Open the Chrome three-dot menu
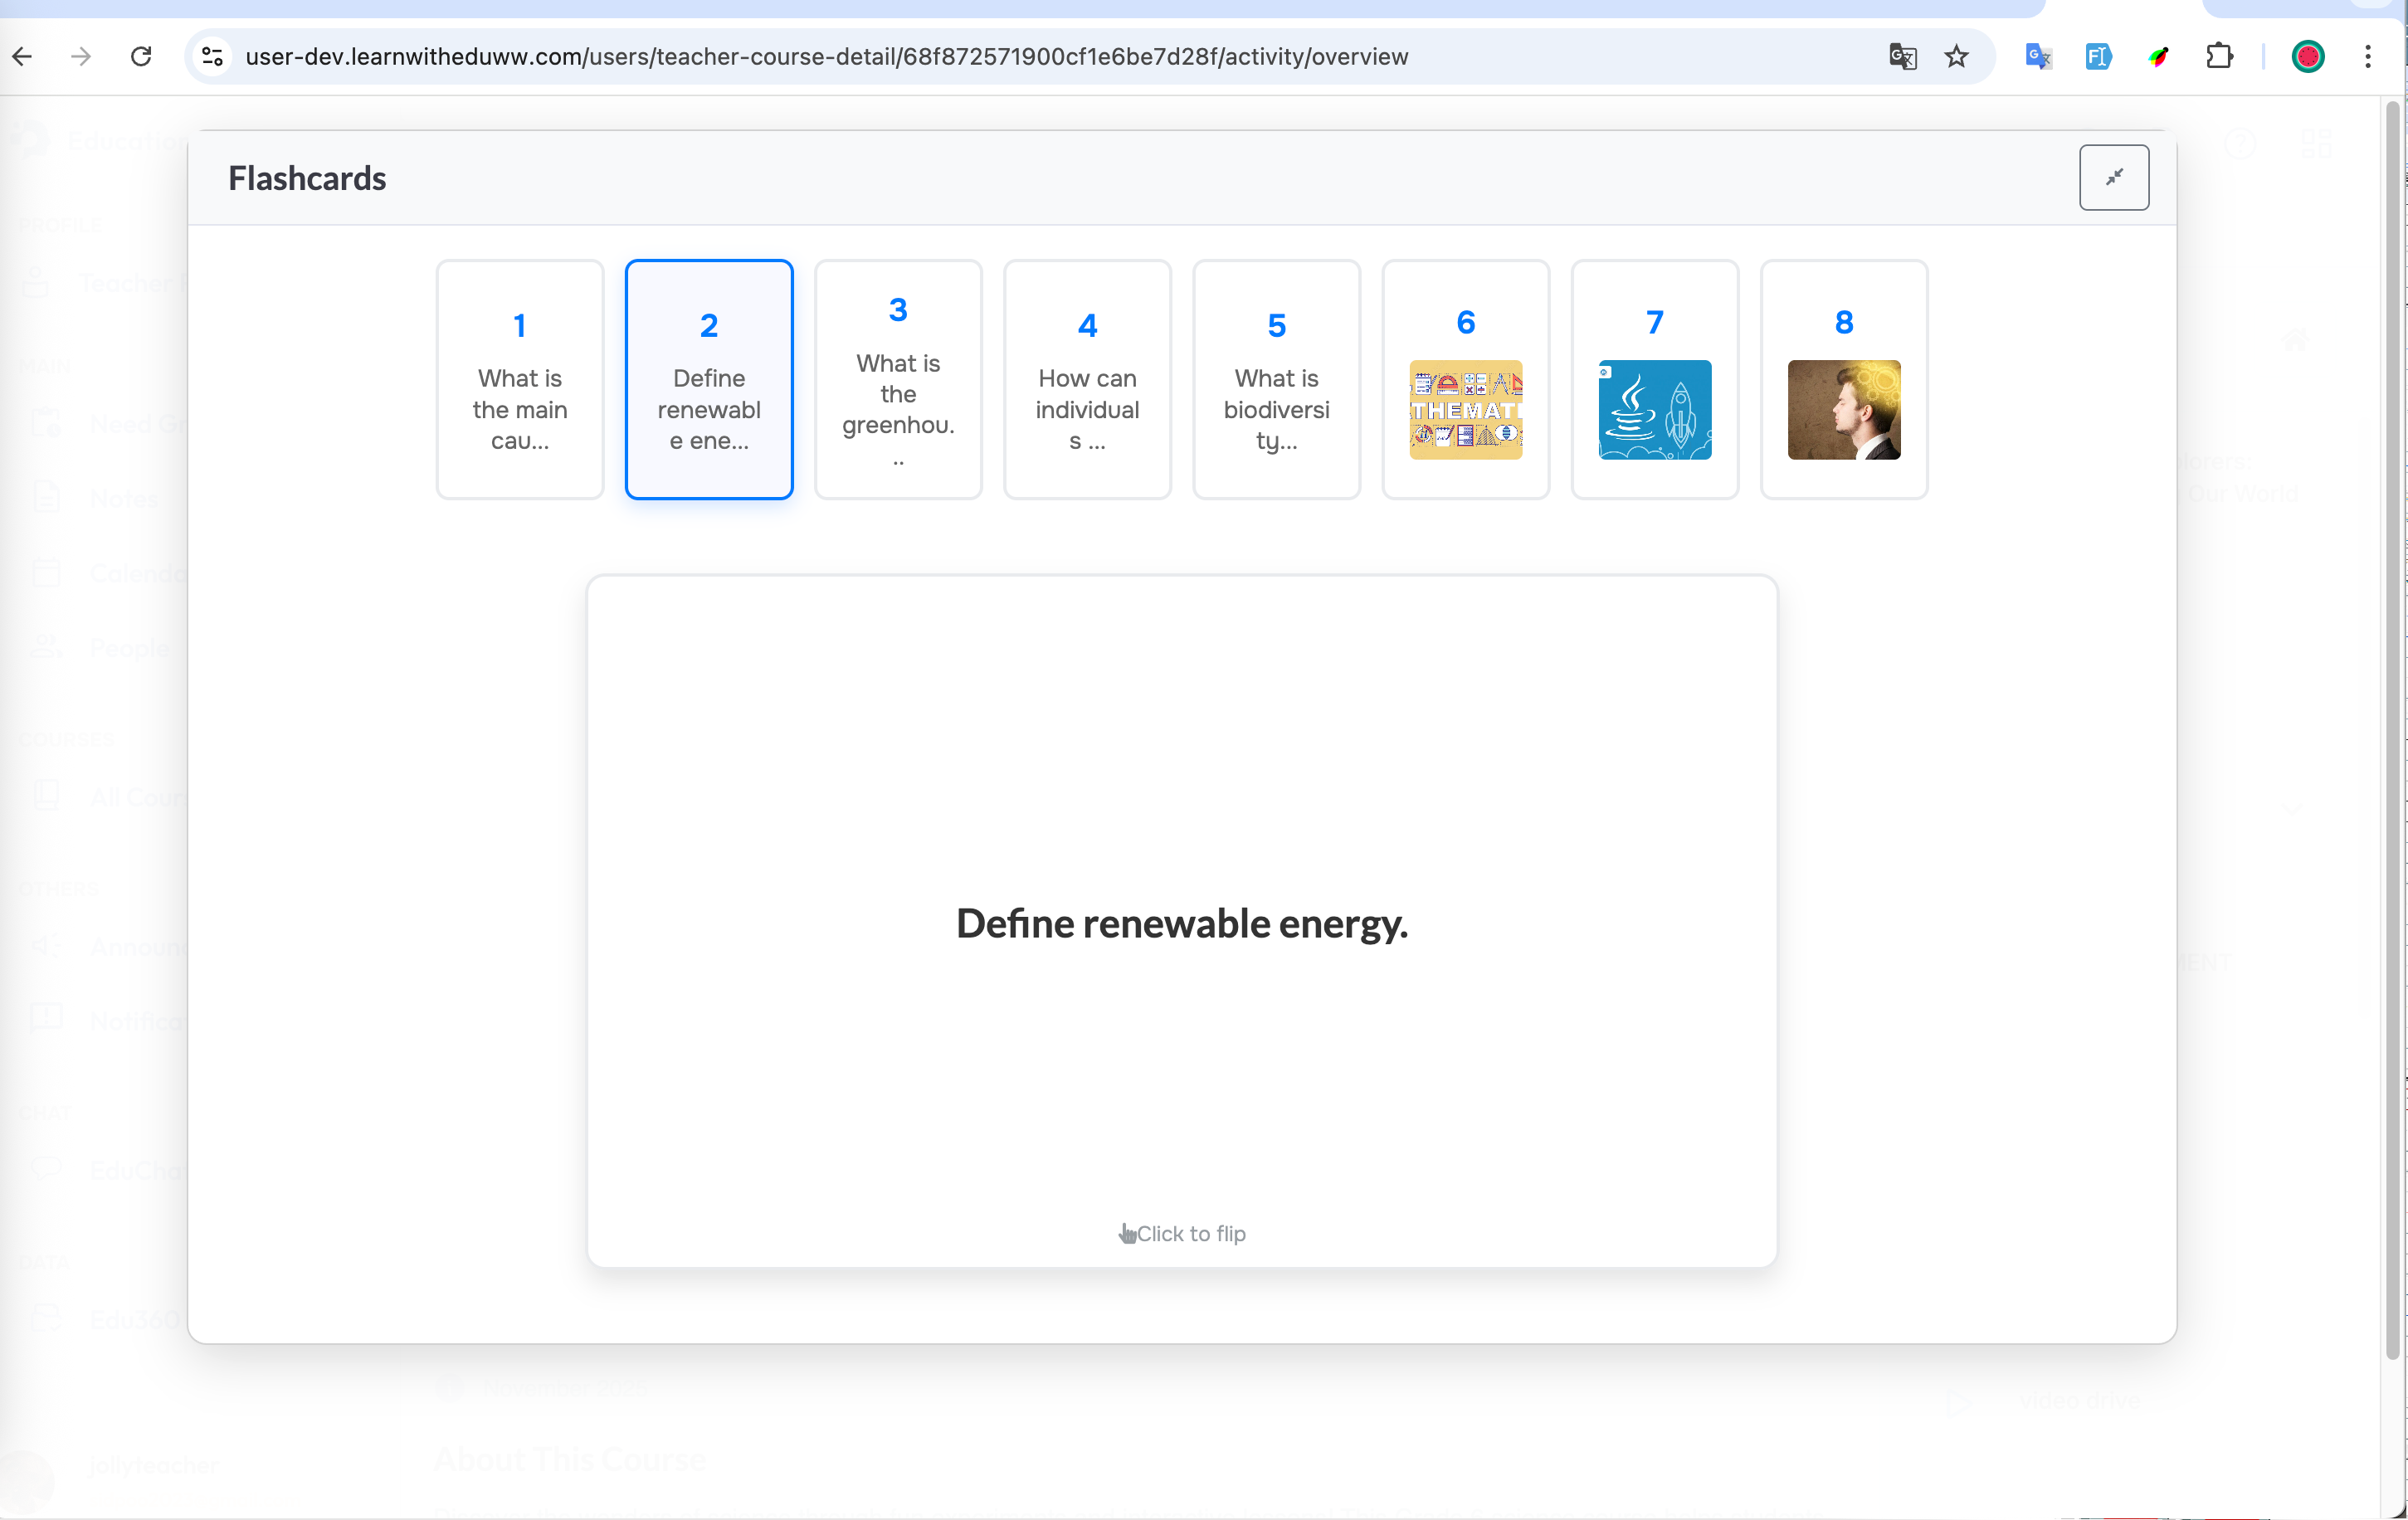 2367,57
